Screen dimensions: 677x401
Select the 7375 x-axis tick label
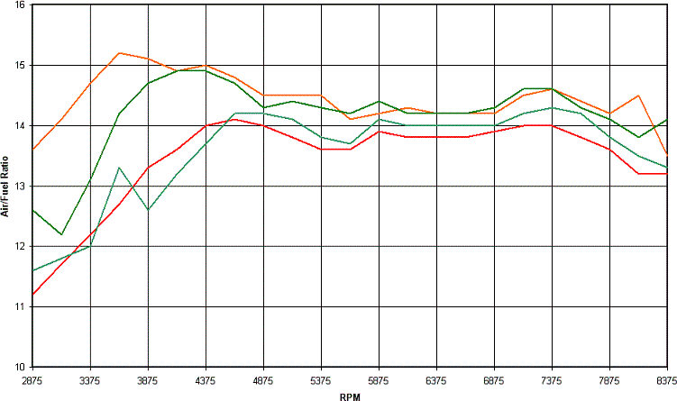point(553,379)
